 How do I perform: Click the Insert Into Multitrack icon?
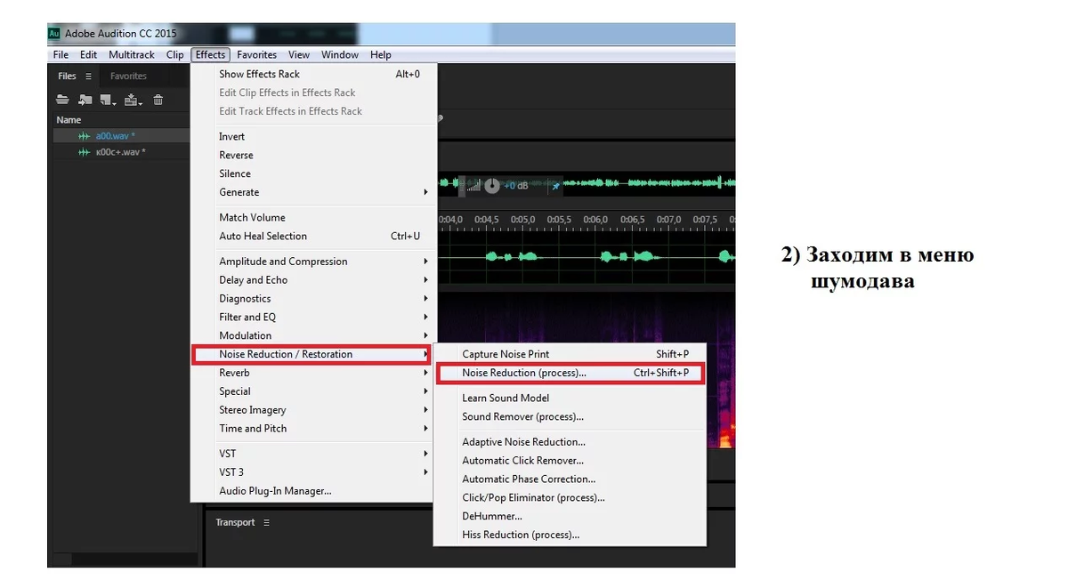130,100
